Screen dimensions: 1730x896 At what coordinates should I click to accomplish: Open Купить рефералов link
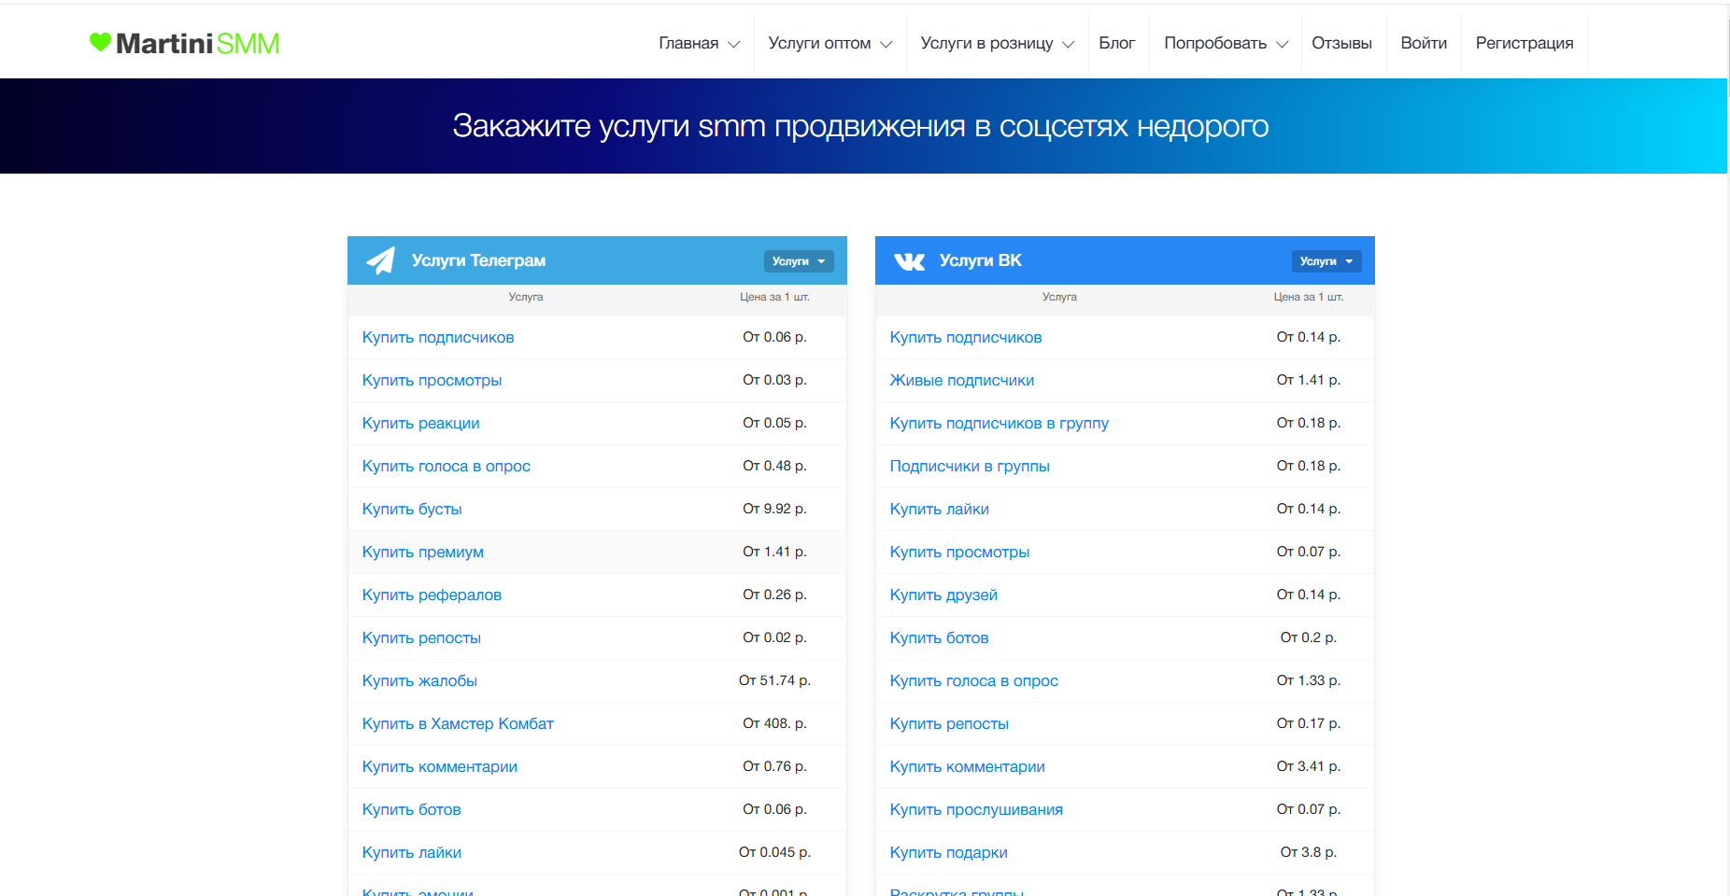click(432, 595)
